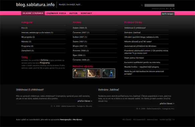Viewport: 195px width, 127px height.
Task: Open Mozilla Firefox nejužitečnější pluginy article
Action: (141, 67)
